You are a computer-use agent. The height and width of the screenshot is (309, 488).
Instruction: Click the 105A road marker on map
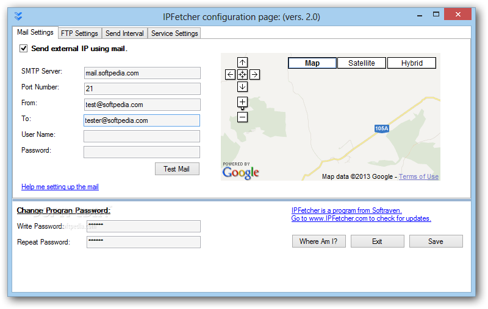click(382, 129)
